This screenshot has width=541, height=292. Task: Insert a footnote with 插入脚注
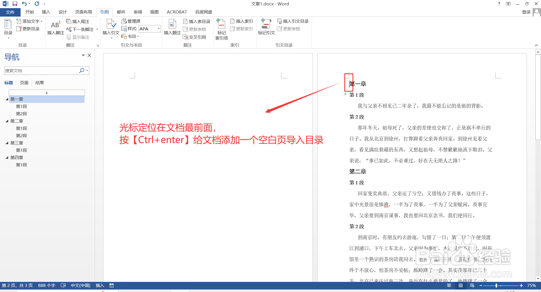(56, 28)
